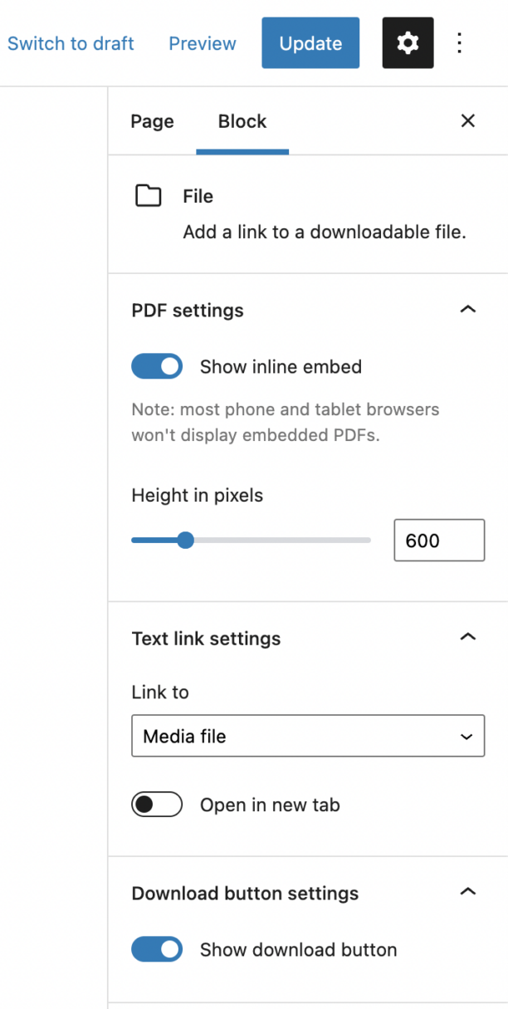Disable Show download button toggle
Image resolution: width=508 pixels, height=1009 pixels.
157,950
